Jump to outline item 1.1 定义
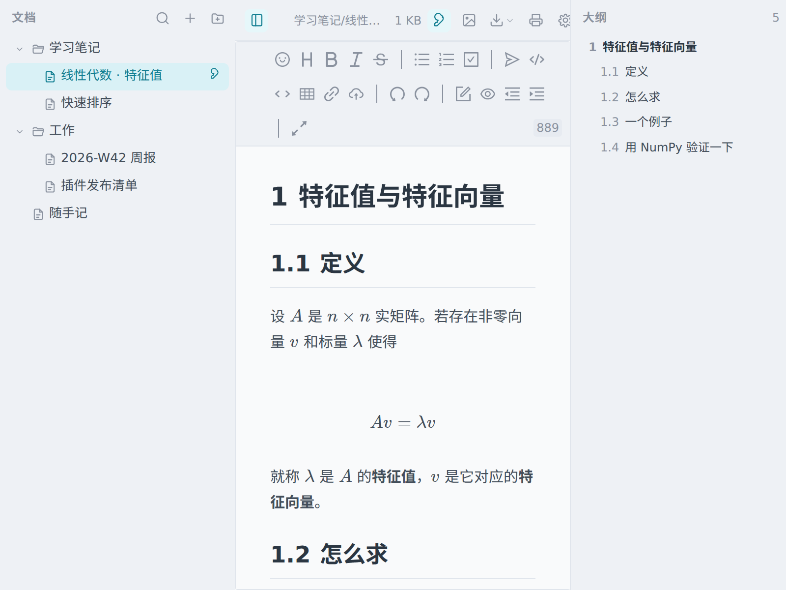The image size is (786, 590). (624, 72)
